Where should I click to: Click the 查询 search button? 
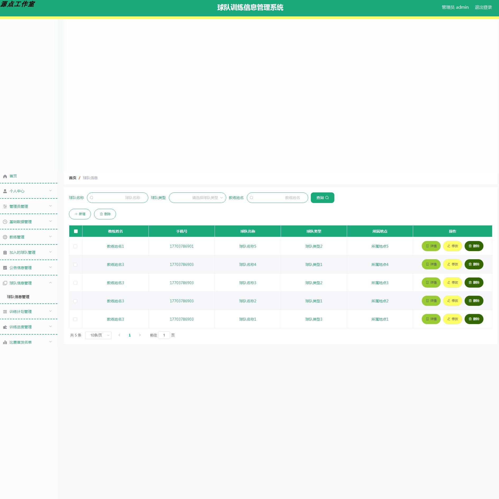[x=322, y=197]
